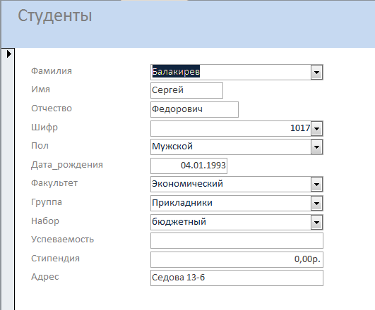This screenshot has height=310, width=375.
Task: Open the Группа dropdown arrow
Action: tap(316, 204)
